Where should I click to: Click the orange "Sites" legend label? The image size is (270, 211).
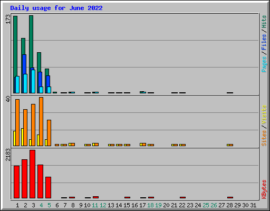tap(264, 138)
